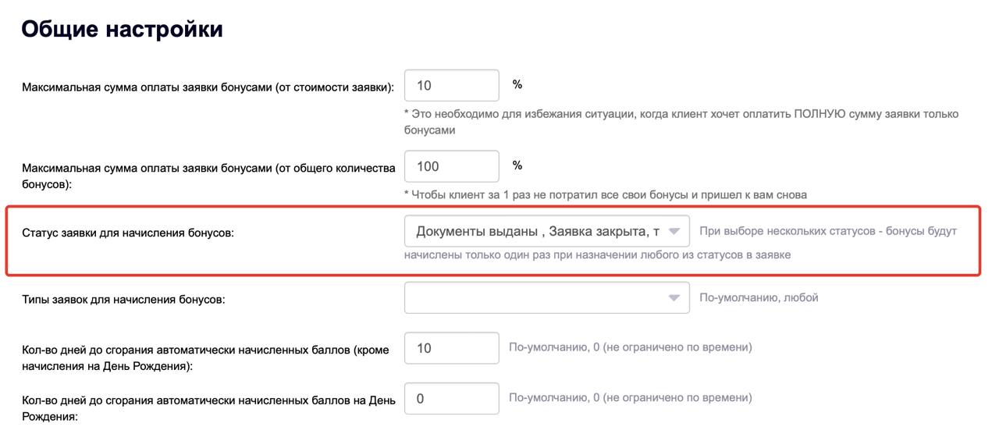Image resolution: width=999 pixels, height=441 pixels.
Task: Click the max payment 'от стоимости заявки' label
Action: tap(208, 87)
